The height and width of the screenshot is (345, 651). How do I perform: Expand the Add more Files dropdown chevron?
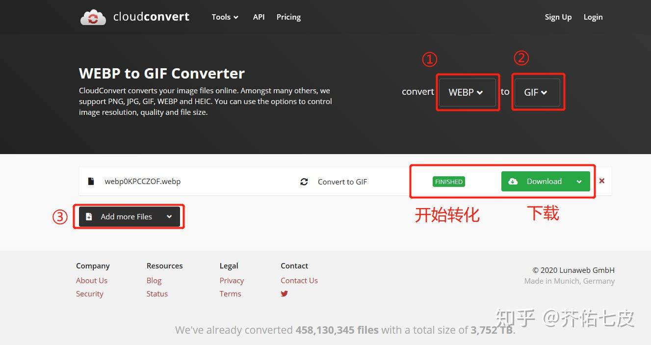tap(169, 216)
